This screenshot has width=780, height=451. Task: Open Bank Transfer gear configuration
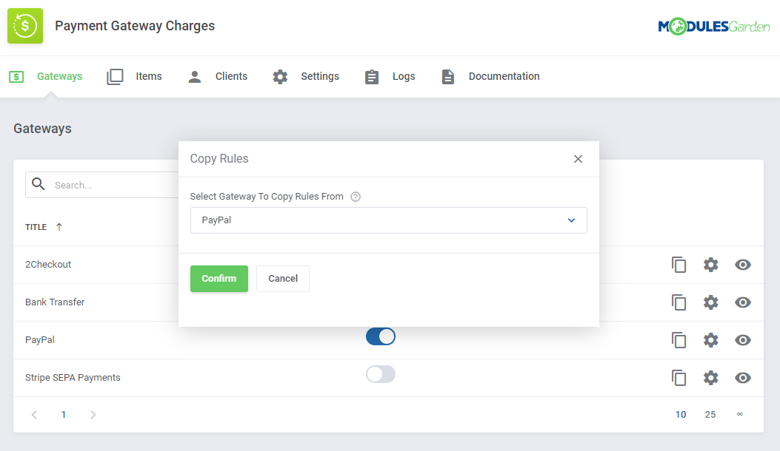click(711, 302)
